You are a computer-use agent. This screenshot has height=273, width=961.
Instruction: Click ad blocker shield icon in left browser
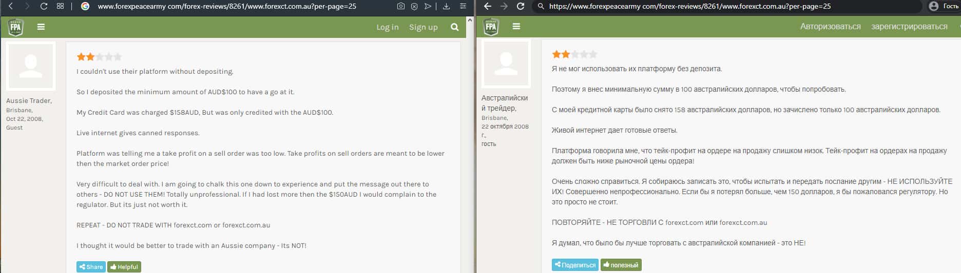pos(414,6)
